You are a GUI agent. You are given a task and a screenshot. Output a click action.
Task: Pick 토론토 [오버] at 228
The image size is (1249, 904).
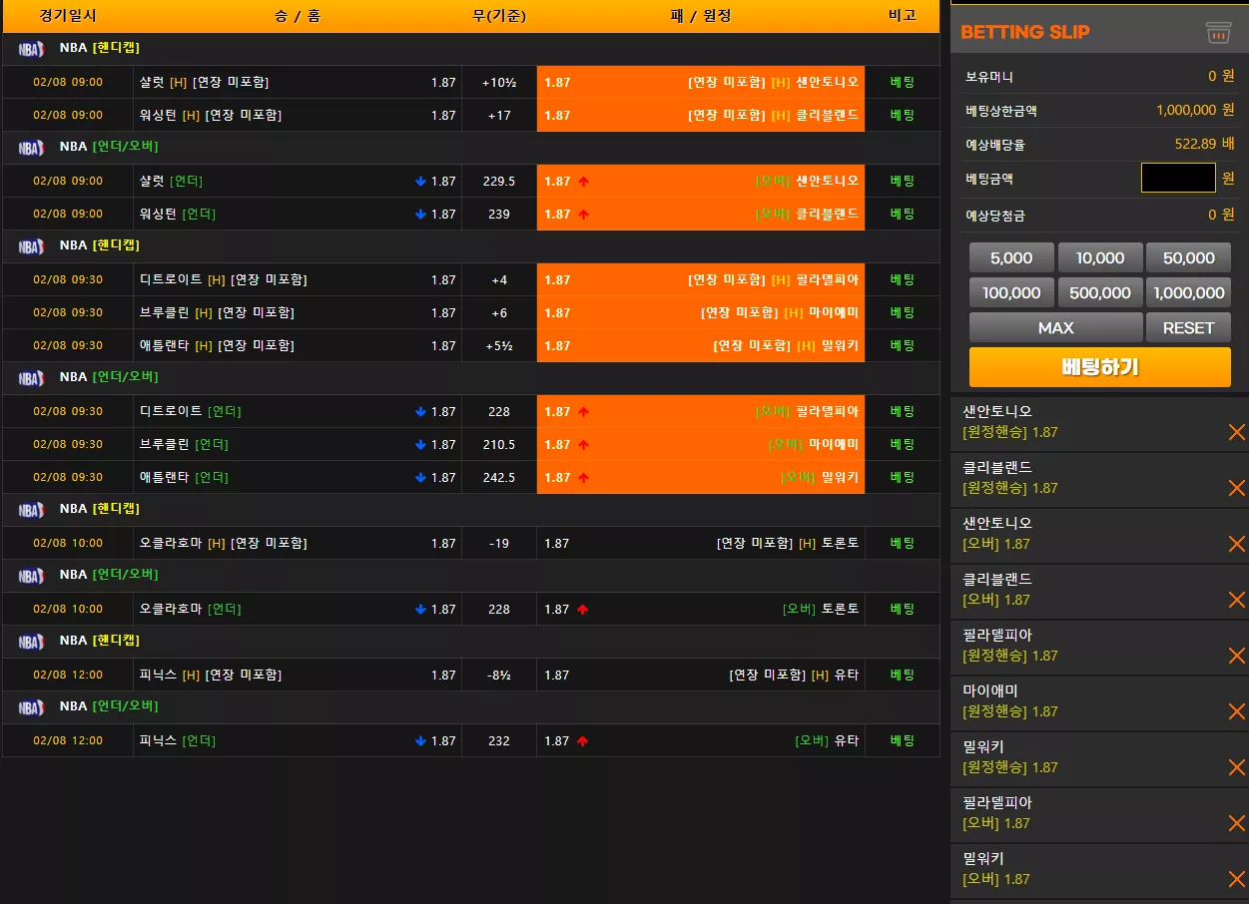click(701, 610)
